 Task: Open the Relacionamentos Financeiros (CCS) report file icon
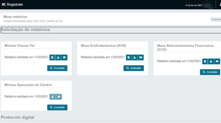coord(205,61)
